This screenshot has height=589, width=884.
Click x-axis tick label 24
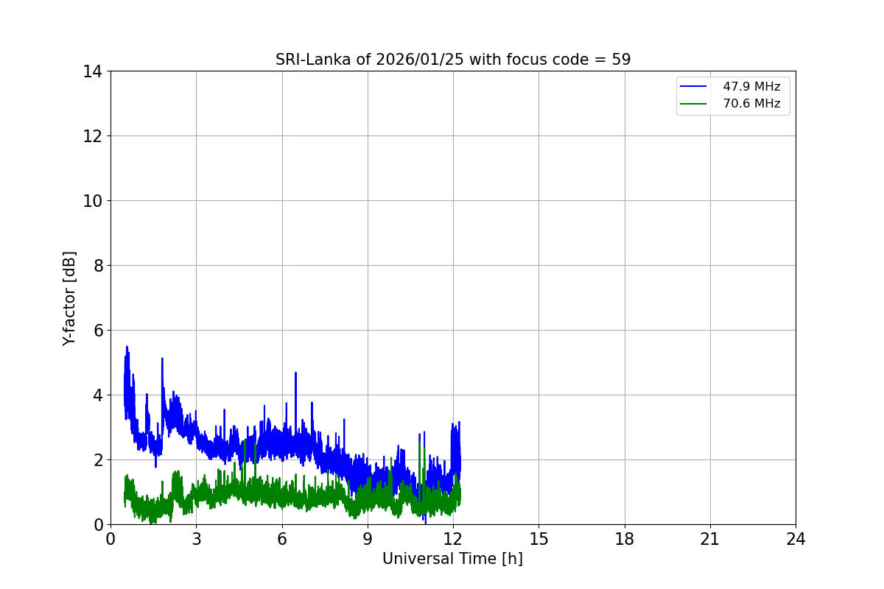click(x=796, y=539)
